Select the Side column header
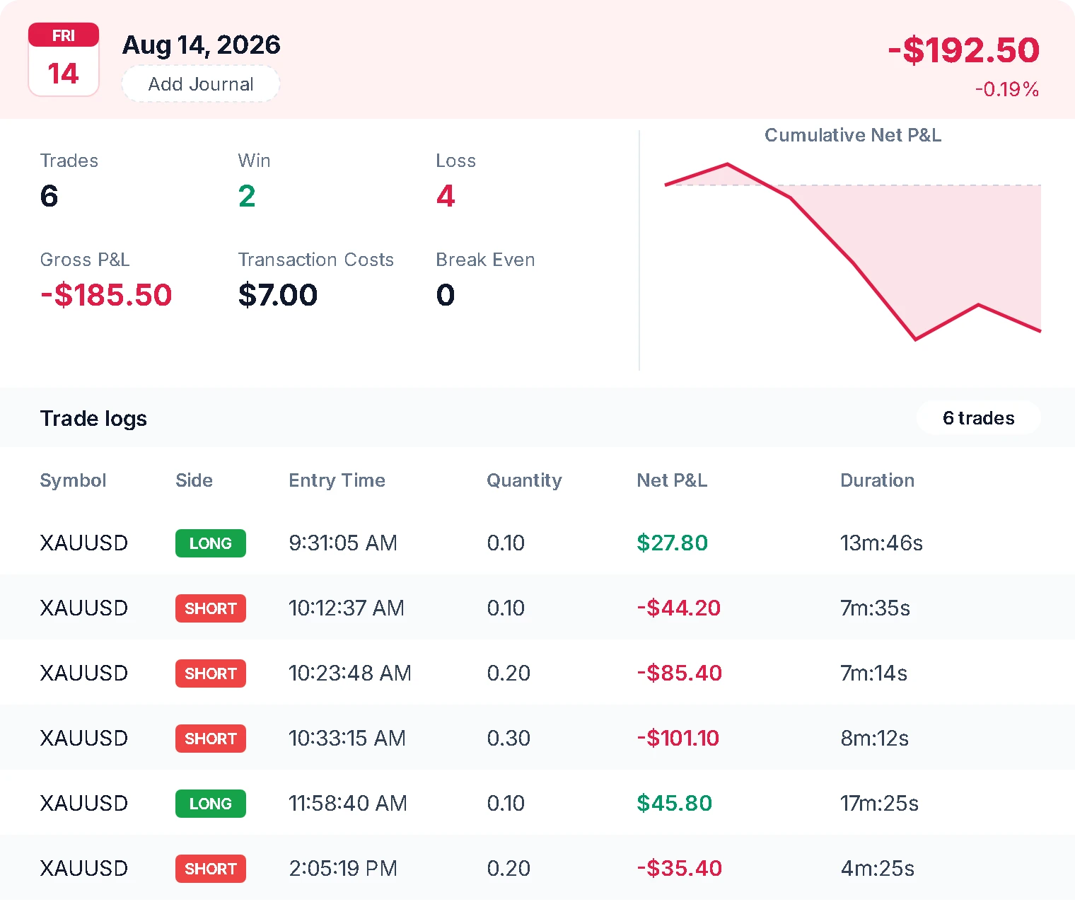Image resolution: width=1075 pixels, height=914 pixels. (194, 480)
